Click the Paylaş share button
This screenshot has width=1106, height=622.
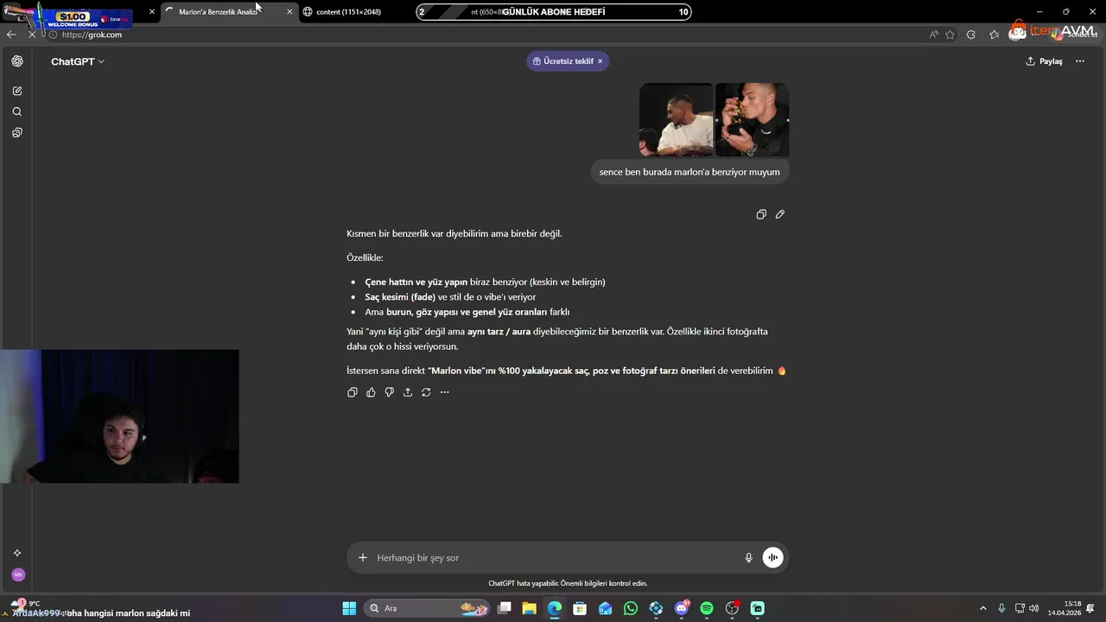pos(1044,61)
